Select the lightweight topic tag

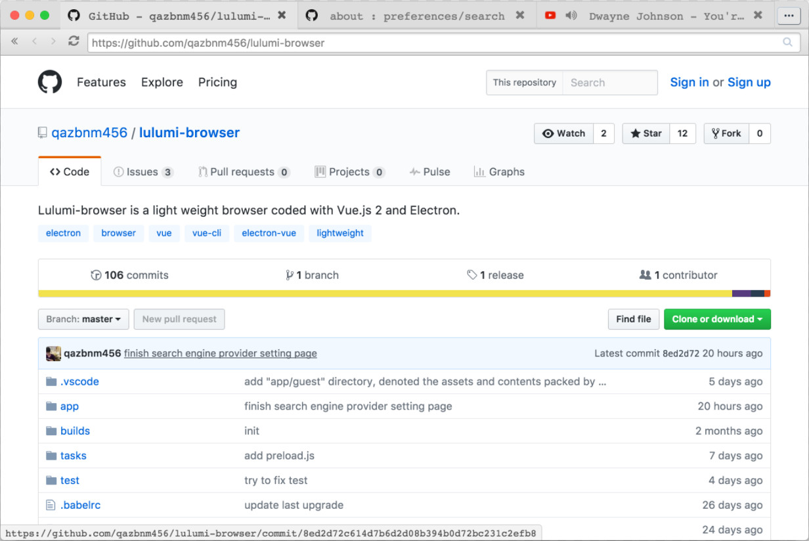click(340, 233)
